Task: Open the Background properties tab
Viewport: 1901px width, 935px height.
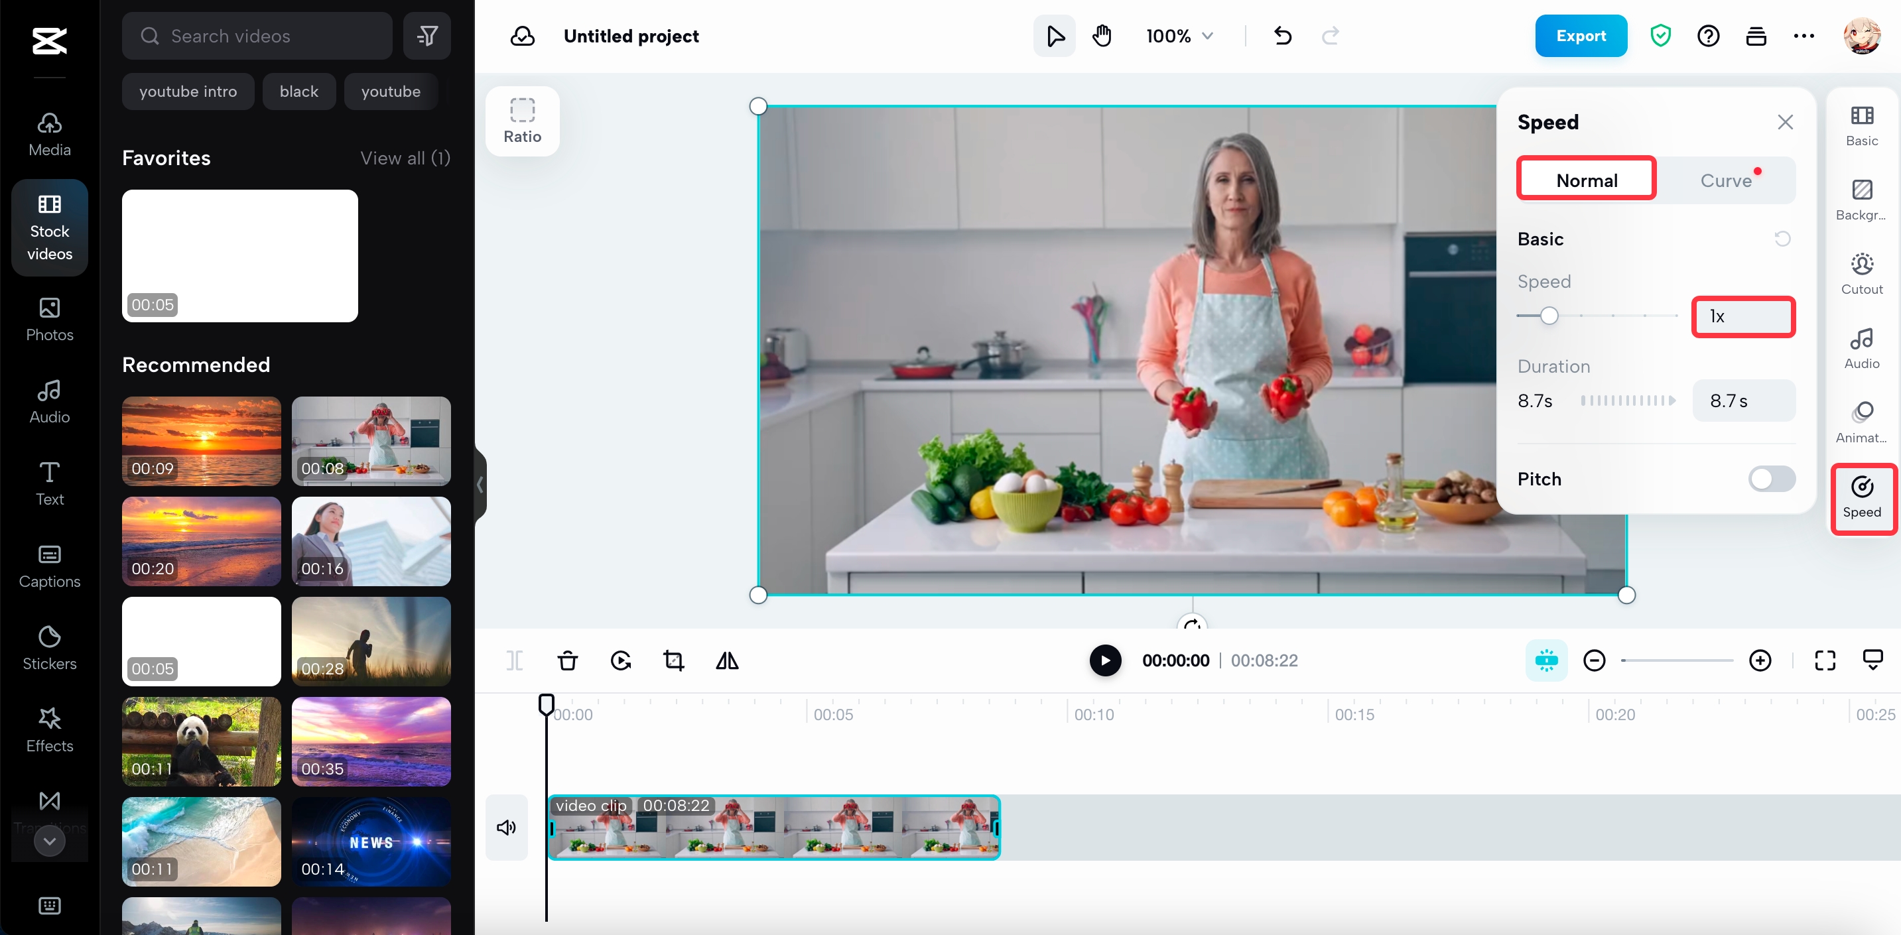Action: 1862,200
